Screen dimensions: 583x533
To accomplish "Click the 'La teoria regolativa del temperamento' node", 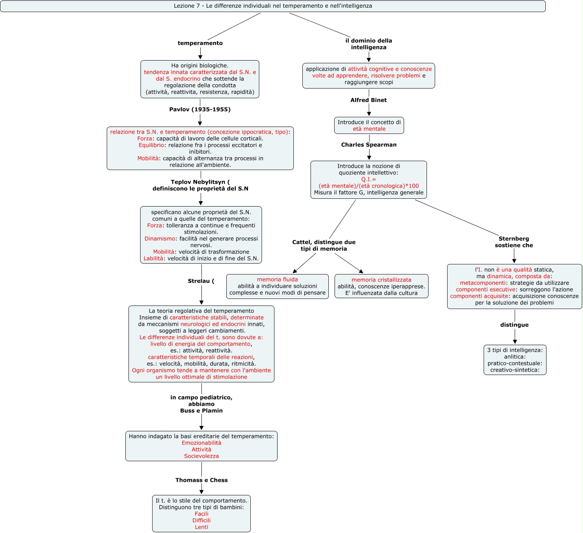I will click(x=201, y=344).
